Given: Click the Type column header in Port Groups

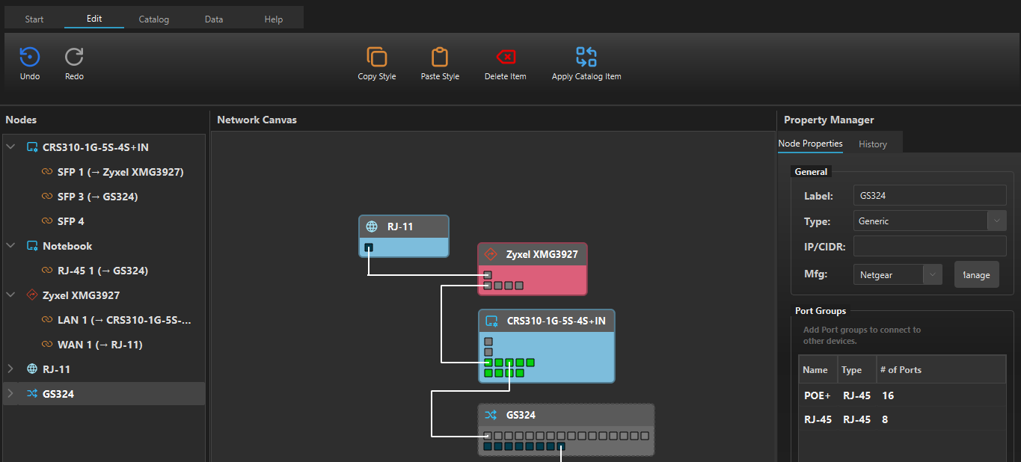Looking at the screenshot, I should (856, 370).
